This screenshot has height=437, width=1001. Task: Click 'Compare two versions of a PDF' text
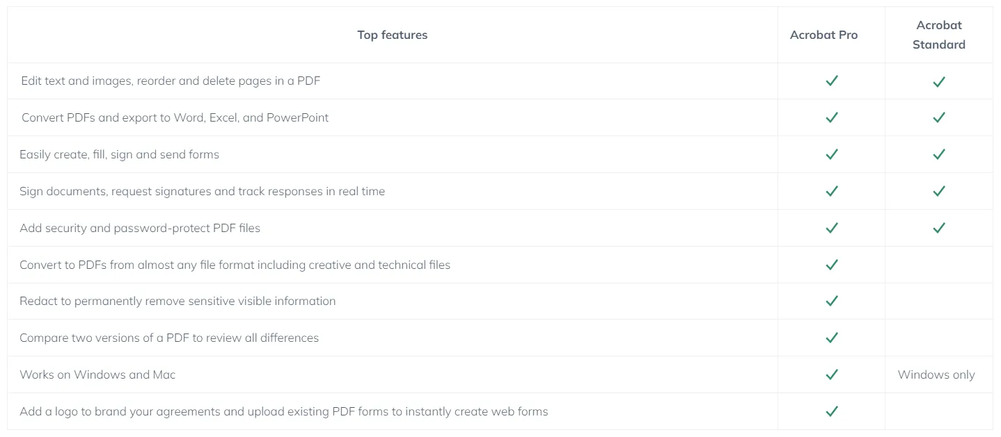tap(169, 338)
